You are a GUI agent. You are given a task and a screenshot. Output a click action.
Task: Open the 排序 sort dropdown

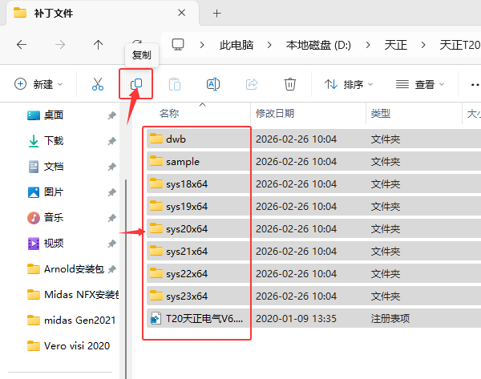coord(349,84)
